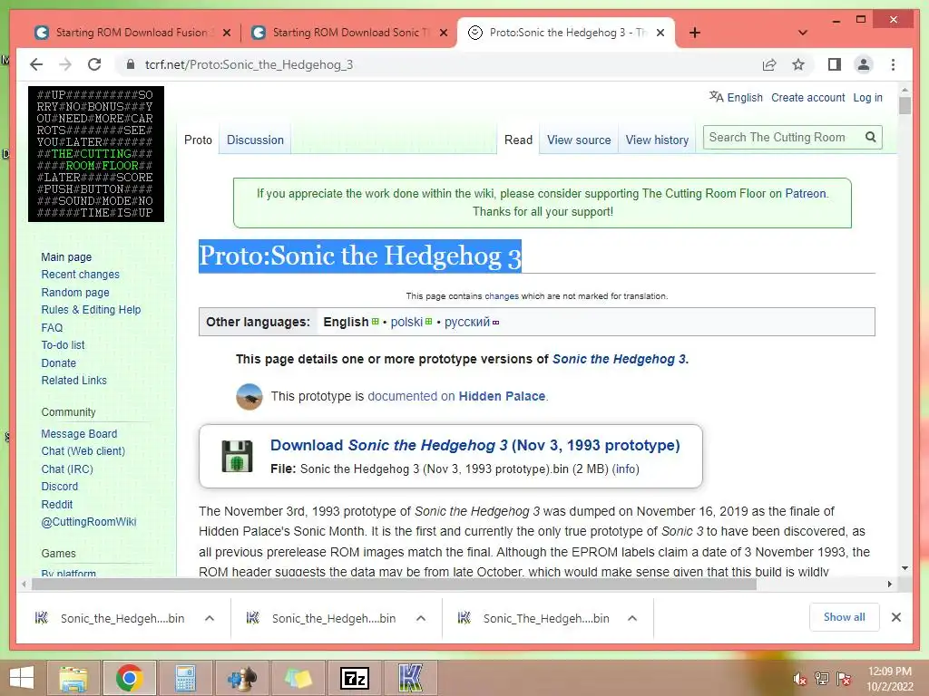Viewport: 929px width, 696px height.
Task: Open the To-do list link
Action: pyautogui.click(x=63, y=345)
